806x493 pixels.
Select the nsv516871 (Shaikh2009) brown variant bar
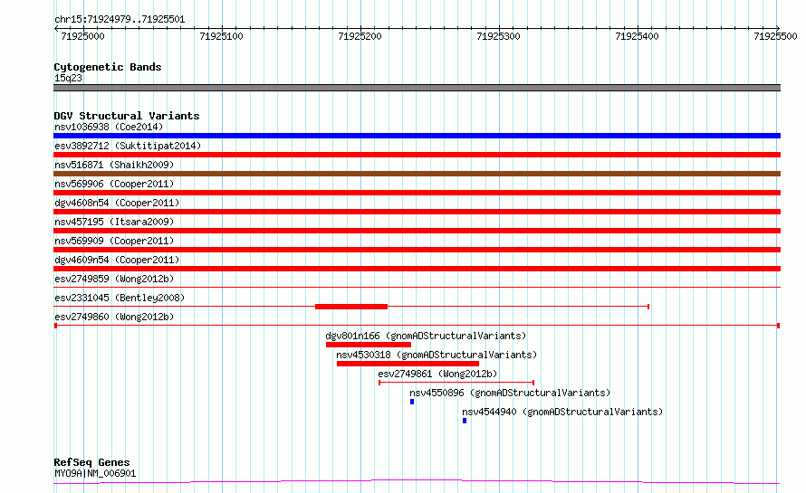417,174
